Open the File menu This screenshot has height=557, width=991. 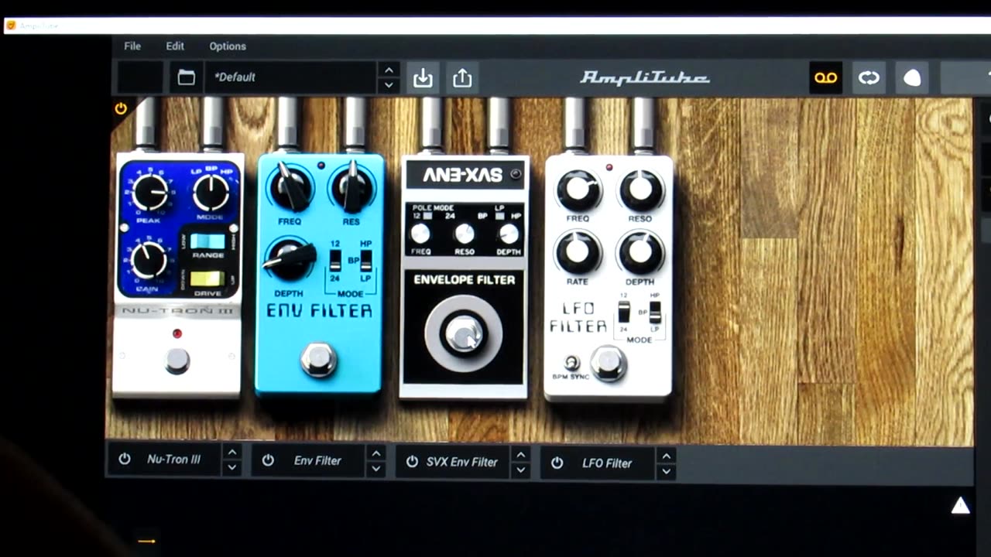[x=132, y=46]
